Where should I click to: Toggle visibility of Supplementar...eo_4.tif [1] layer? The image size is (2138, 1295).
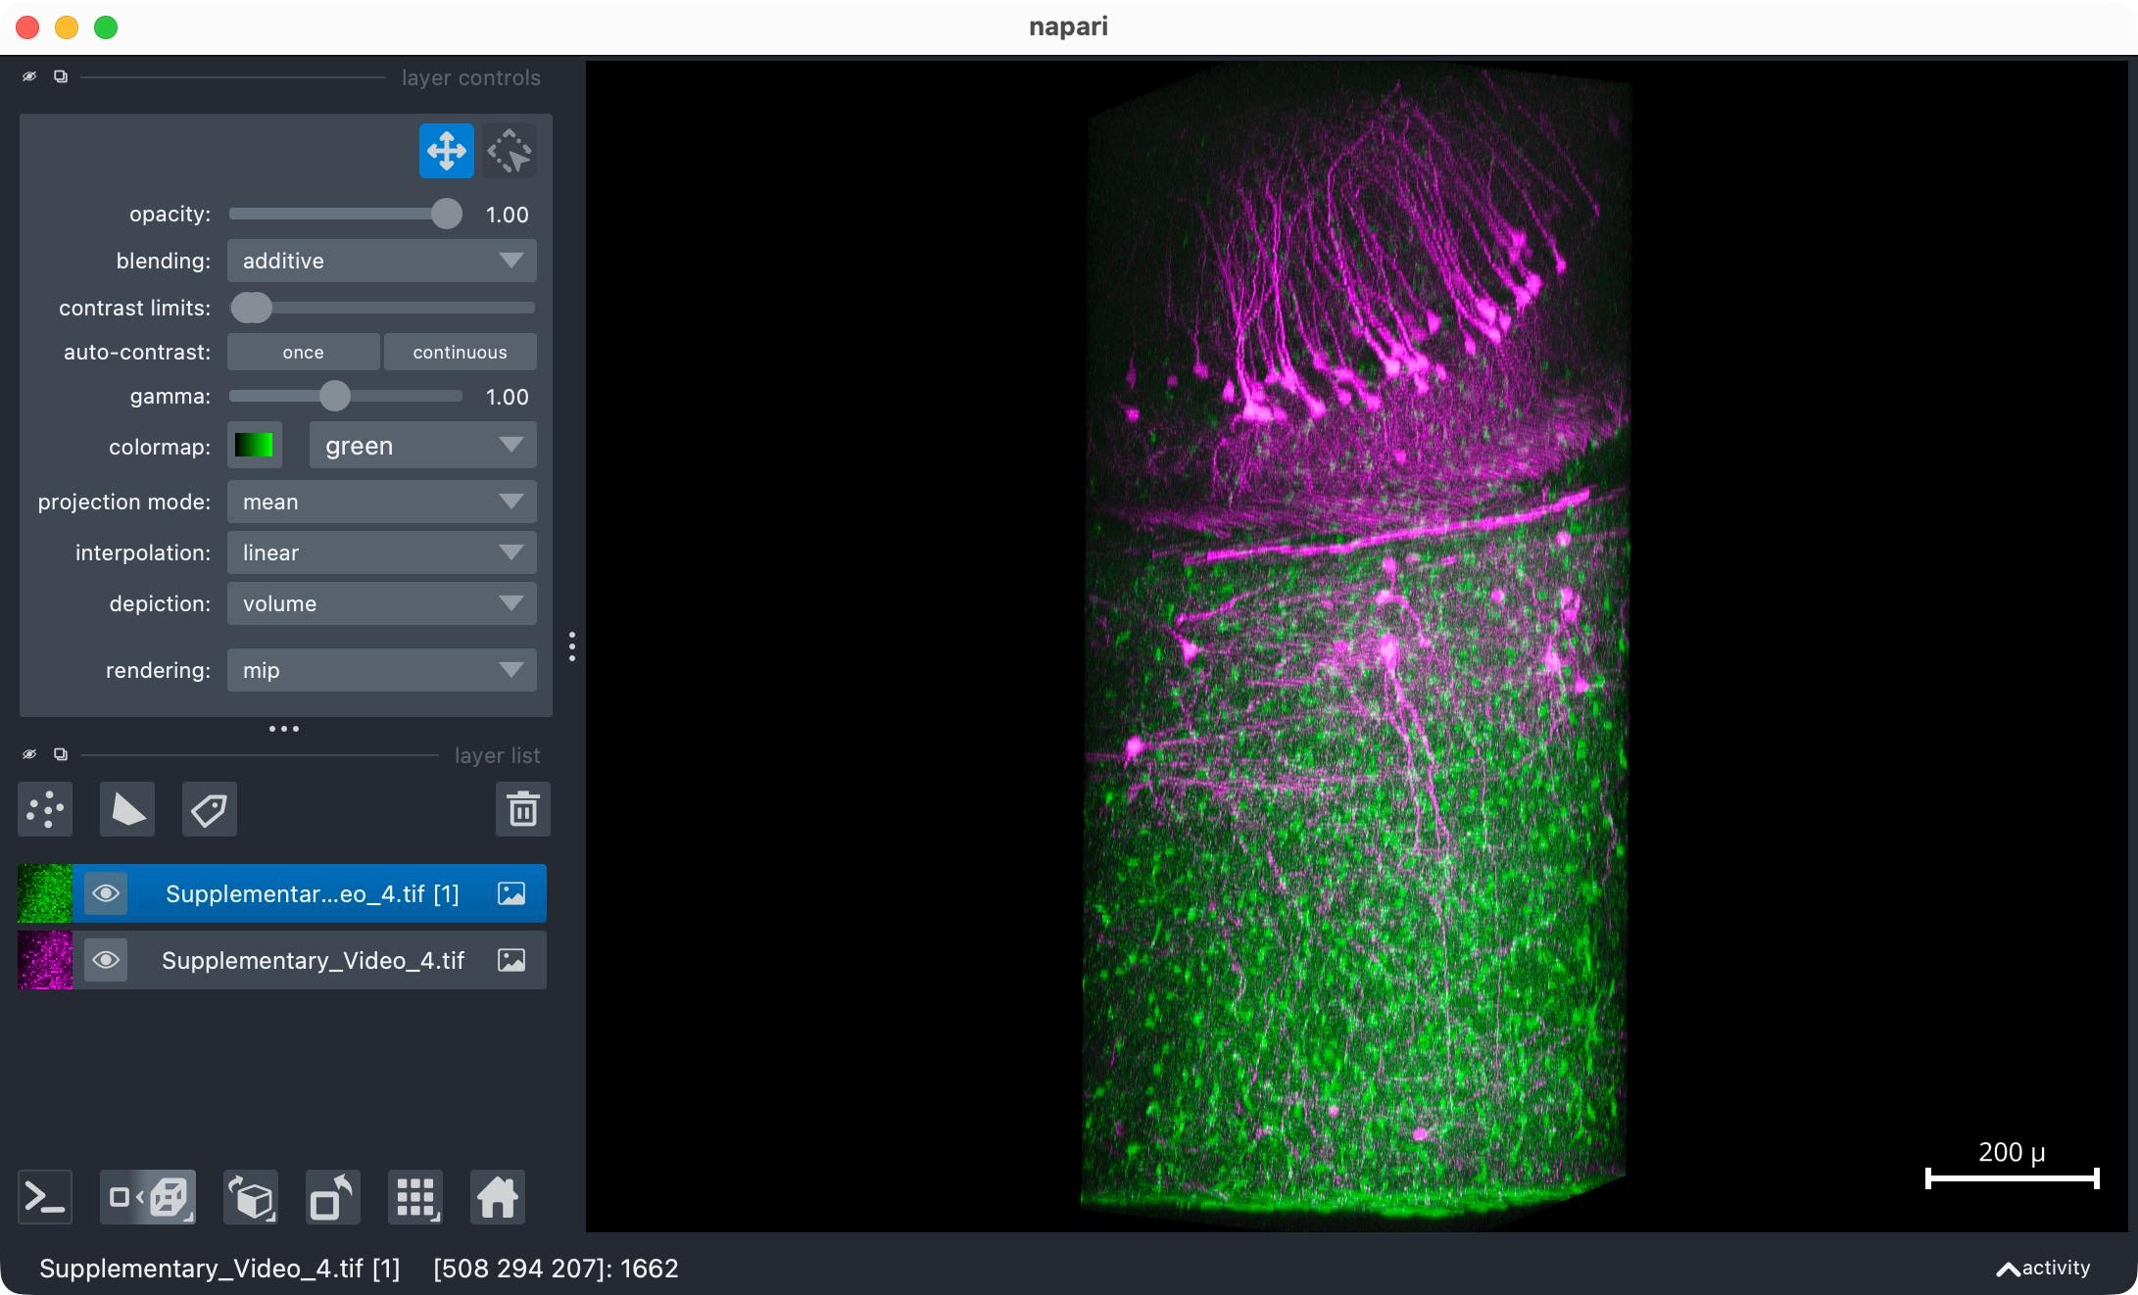(106, 893)
